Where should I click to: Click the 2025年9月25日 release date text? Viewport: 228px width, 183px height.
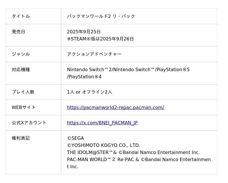coord(84,32)
